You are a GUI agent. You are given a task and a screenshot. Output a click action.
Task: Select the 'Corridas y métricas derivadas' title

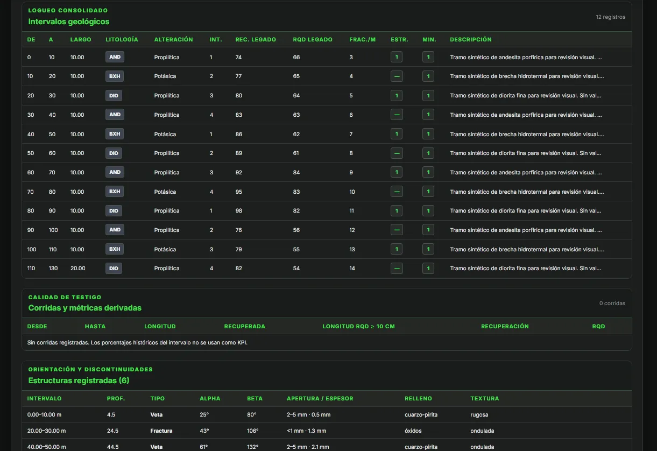(85, 308)
